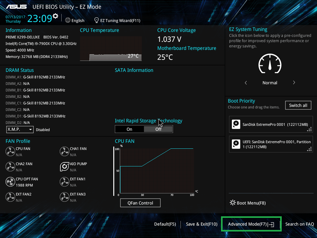The width and height of the screenshot is (317, 238).
Task: Click the Normal tuning profile label
Action: 270,82
